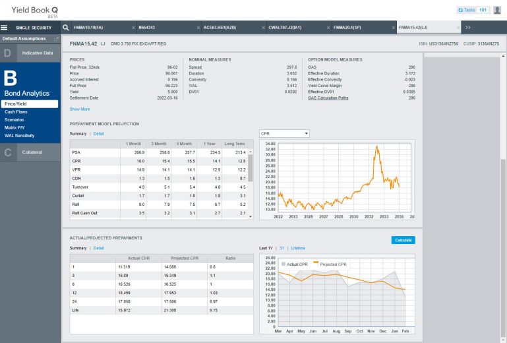507x343 pixels.
Task: Open the hamburger menu icon
Action: click(4, 28)
